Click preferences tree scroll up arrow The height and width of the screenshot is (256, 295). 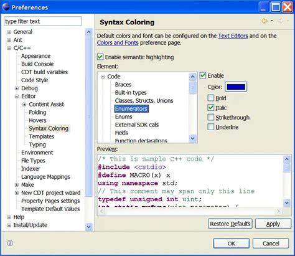tap(88, 32)
